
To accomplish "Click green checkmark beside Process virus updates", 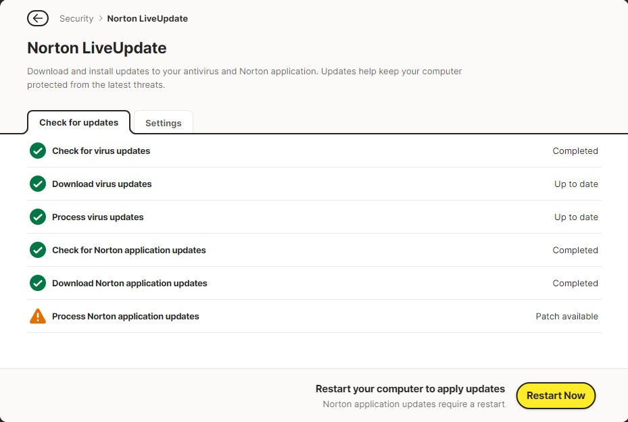I will click(x=38, y=217).
